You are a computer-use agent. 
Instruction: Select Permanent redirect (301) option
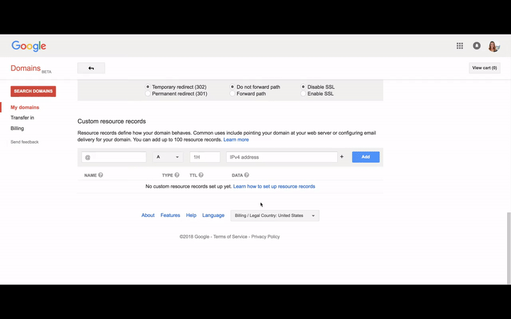click(148, 94)
